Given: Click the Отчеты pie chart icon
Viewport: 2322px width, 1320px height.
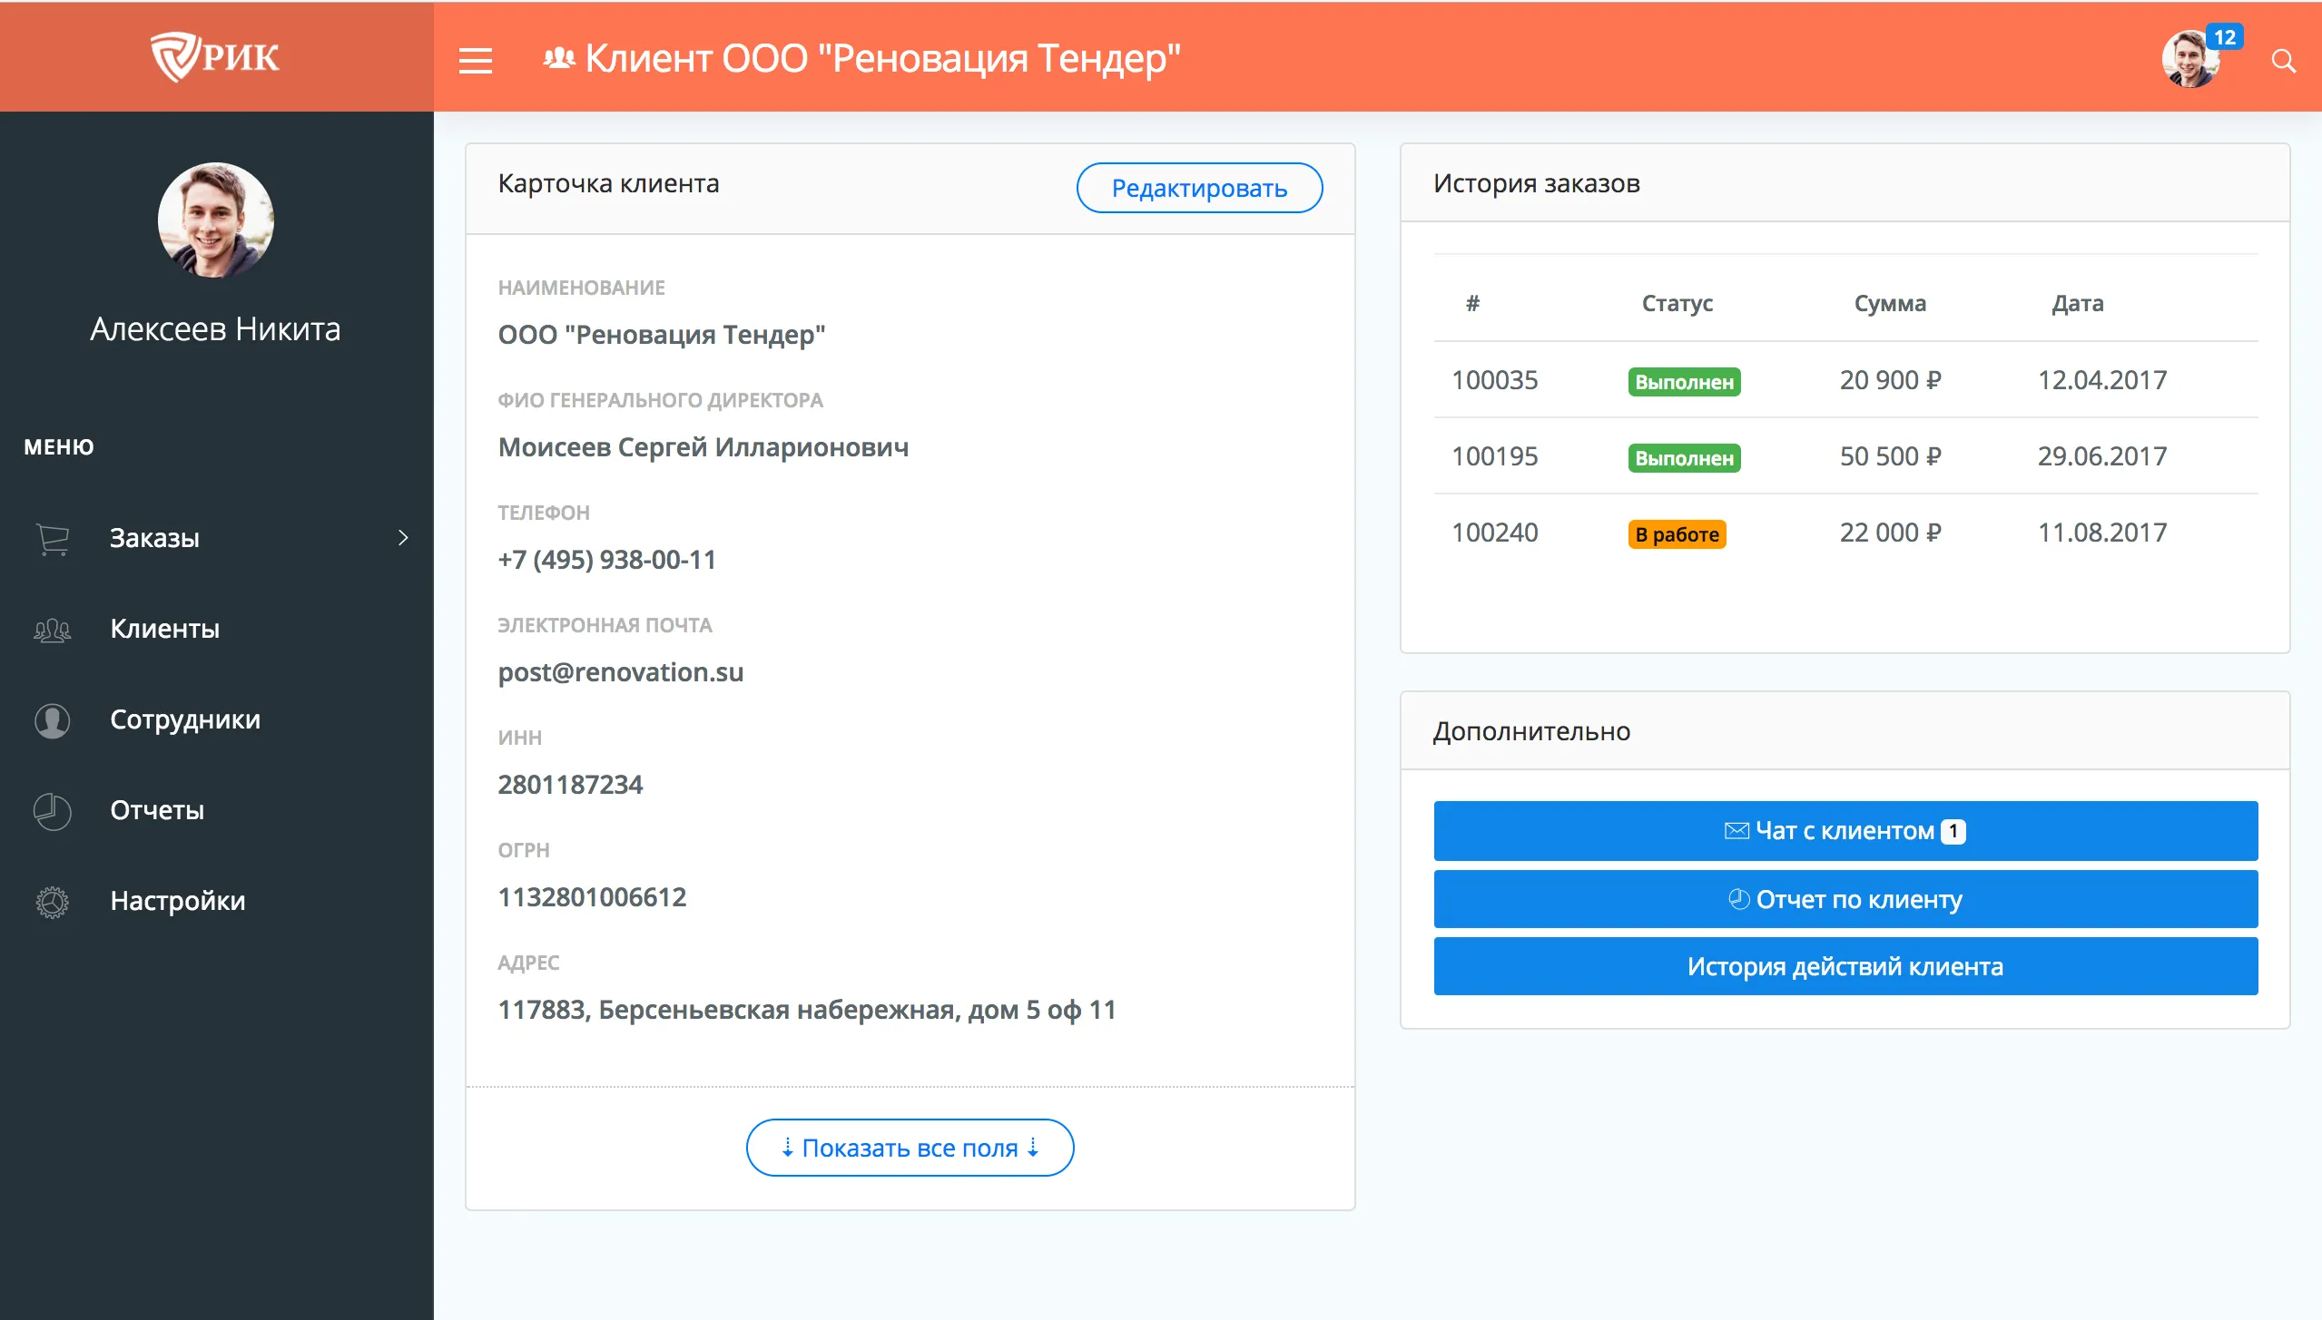Looking at the screenshot, I should pos(53,810).
